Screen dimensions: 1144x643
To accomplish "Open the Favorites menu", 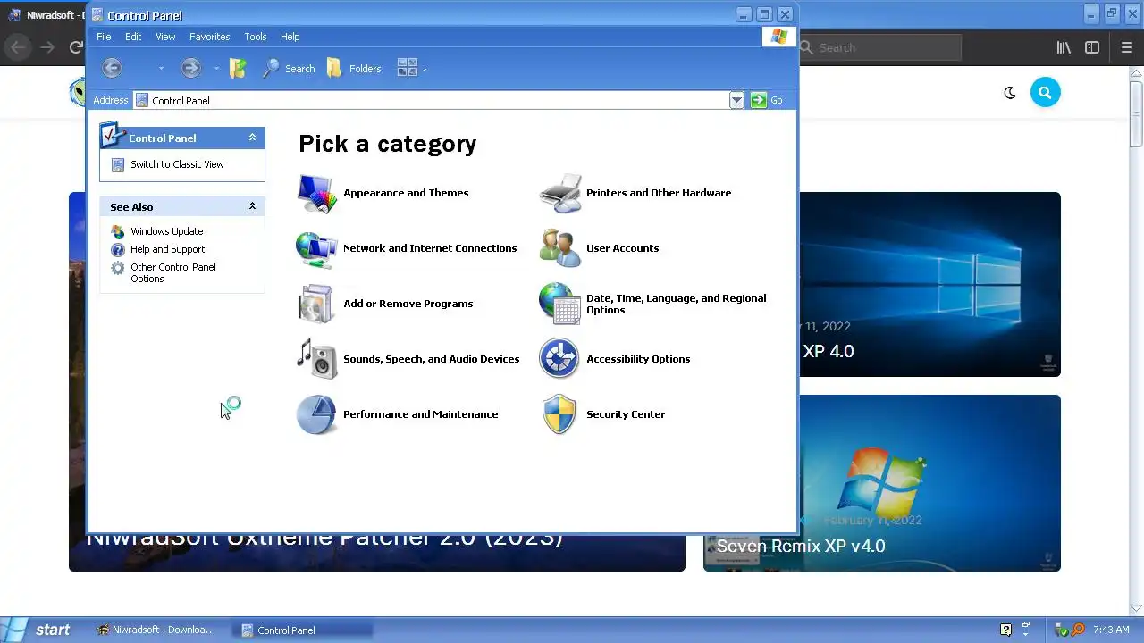I will pyautogui.click(x=210, y=37).
